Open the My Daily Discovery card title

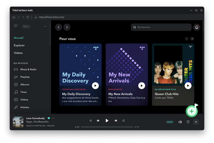[x=76, y=94]
